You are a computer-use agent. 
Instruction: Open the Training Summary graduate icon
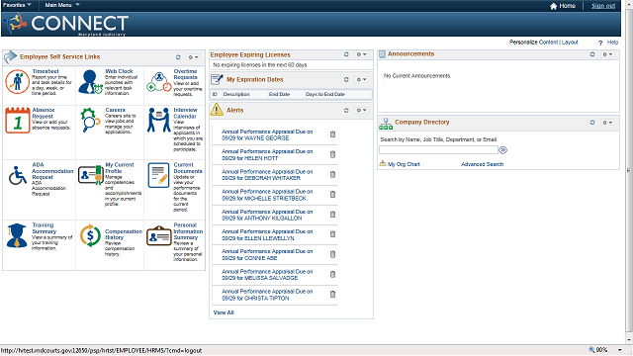[17, 235]
